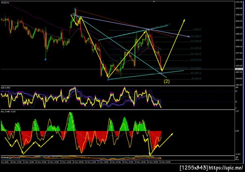Click the 1086.20 price axis label
The width and height of the screenshot is (245, 172).
pos(239,34)
